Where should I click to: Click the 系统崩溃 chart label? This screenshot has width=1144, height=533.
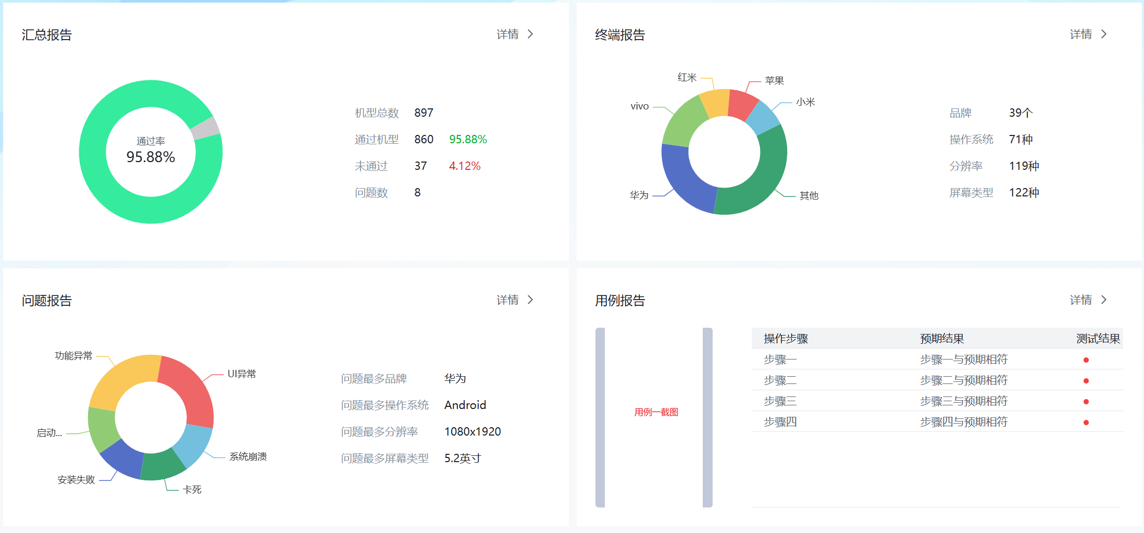click(248, 456)
